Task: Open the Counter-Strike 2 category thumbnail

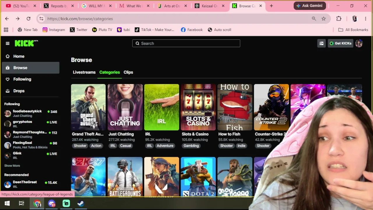Action: tap(271, 107)
